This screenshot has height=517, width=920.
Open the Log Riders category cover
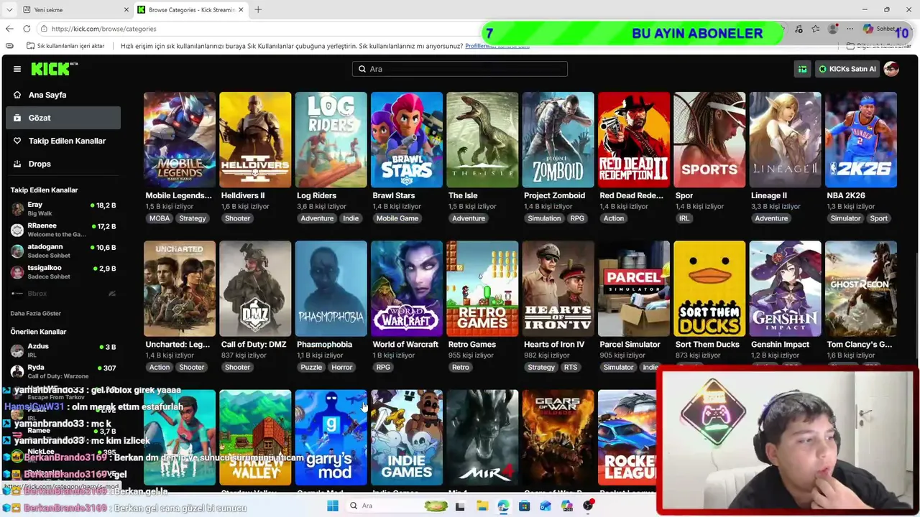(331, 139)
